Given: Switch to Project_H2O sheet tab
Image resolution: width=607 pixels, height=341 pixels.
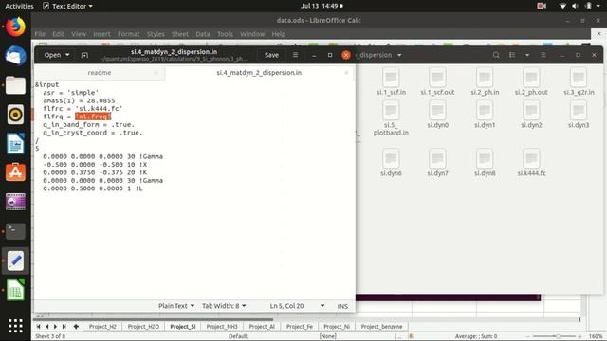Looking at the screenshot, I should coord(143,326).
